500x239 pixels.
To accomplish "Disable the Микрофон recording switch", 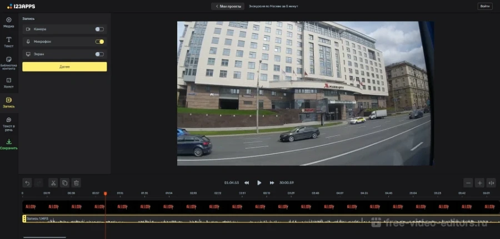I will point(99,42).
